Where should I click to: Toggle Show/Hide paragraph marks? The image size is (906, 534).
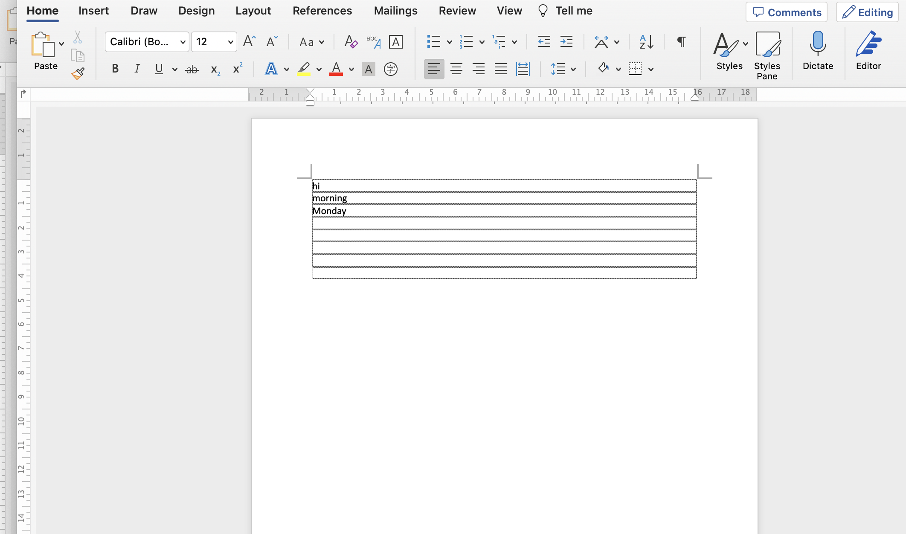681,42
